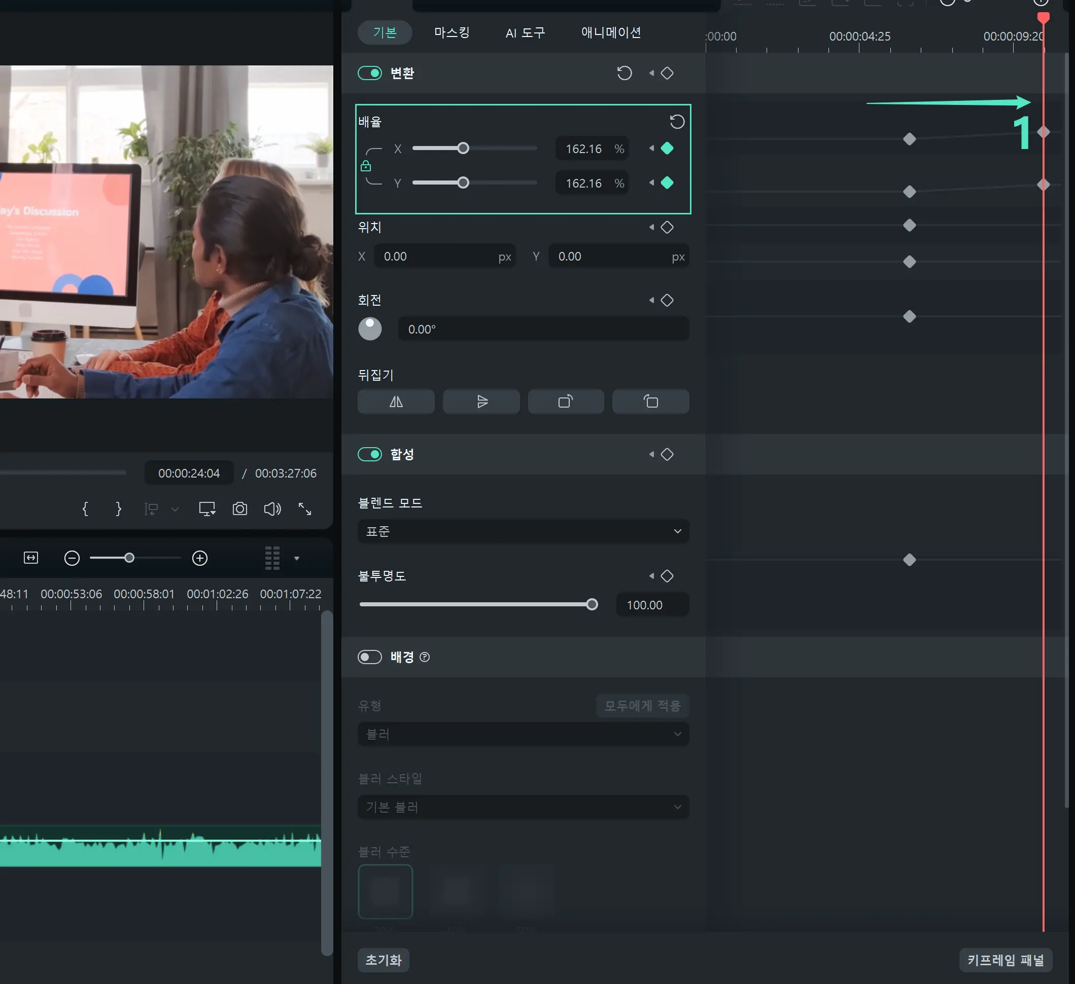
Task: Reset the 변환 section
Action: (625, 73)
